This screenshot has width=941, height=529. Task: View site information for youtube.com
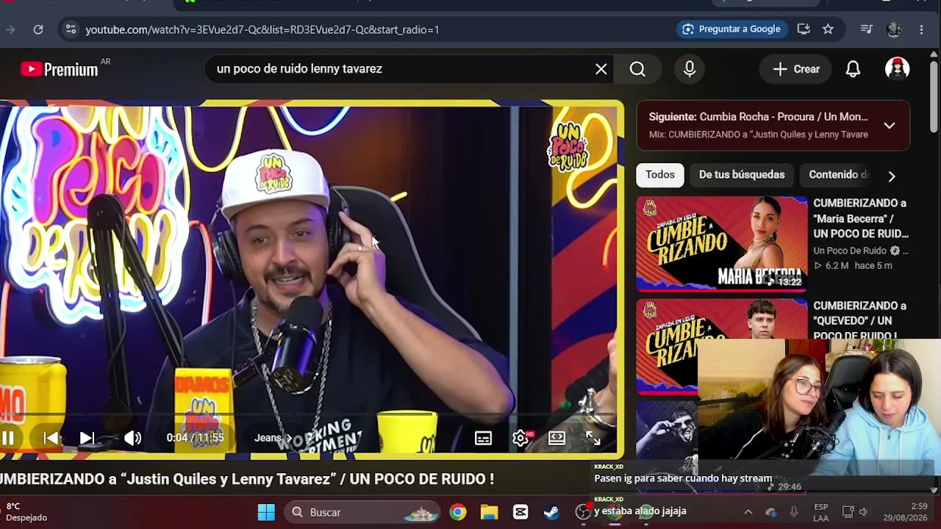pos(71,29)
